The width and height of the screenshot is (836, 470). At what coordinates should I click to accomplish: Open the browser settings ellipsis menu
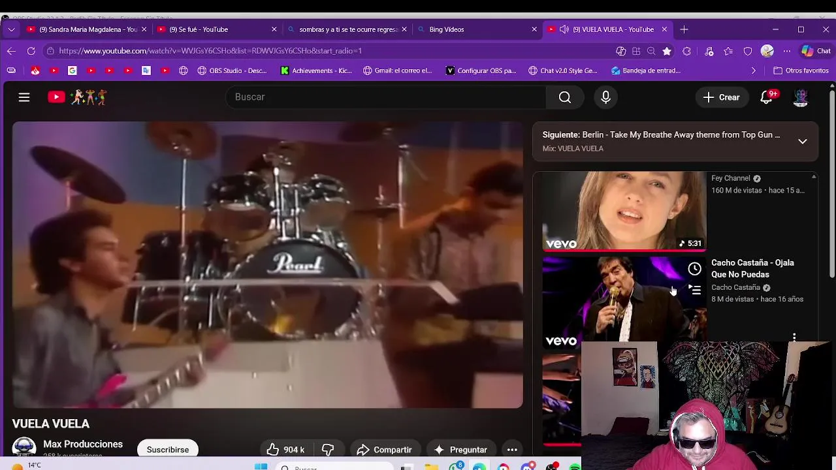786,51
